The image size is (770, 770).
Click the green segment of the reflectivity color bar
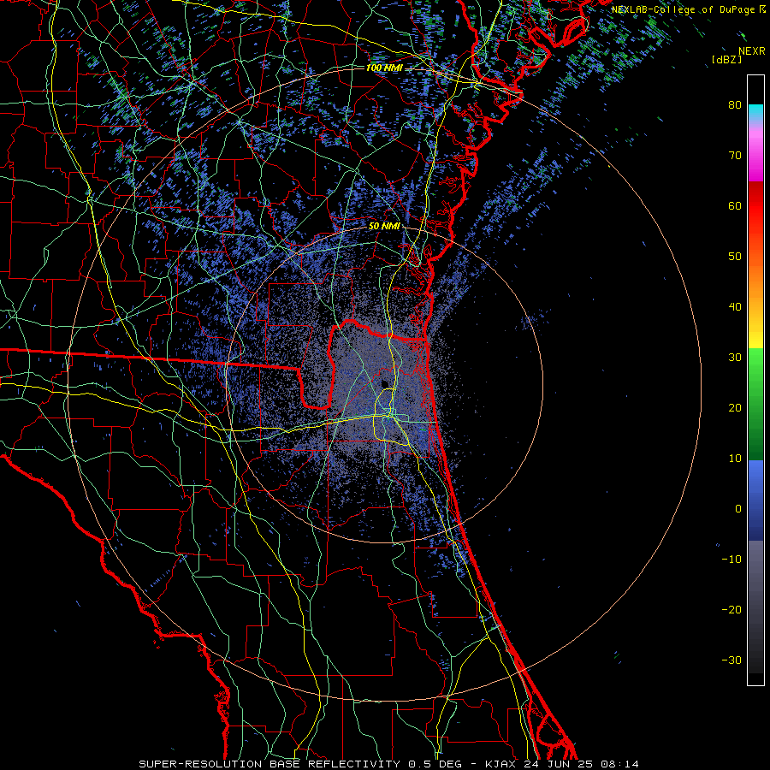tap(755, 404)
